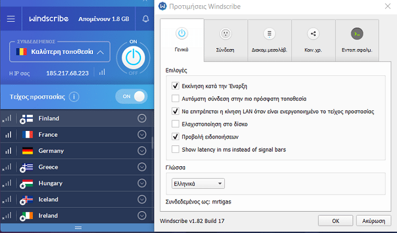Click the Συνδεδεμένος ως: mrtigas text
Image resolution: width=397 pixels, height=233 pixels.
[198, 202]
